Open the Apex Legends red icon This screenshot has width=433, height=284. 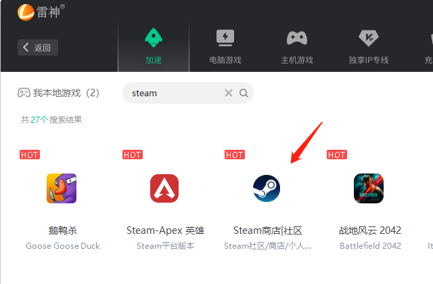click(x=164, y=188)
